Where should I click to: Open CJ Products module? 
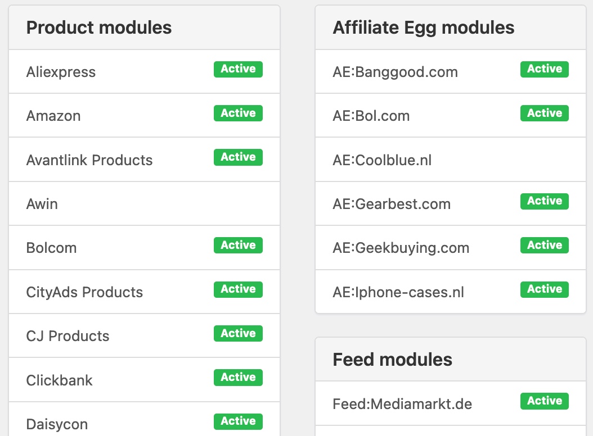click(68, 336)
